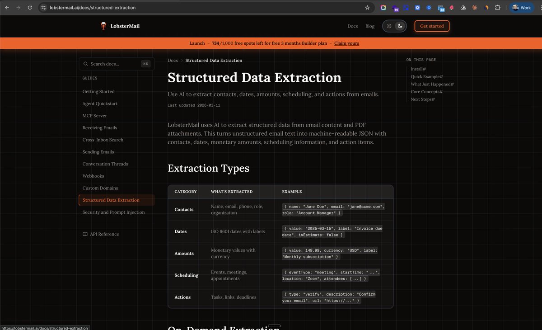Screen dimensions: 542x330
Task: Open the Getting Started guide
Action: [x=98, y=92]
